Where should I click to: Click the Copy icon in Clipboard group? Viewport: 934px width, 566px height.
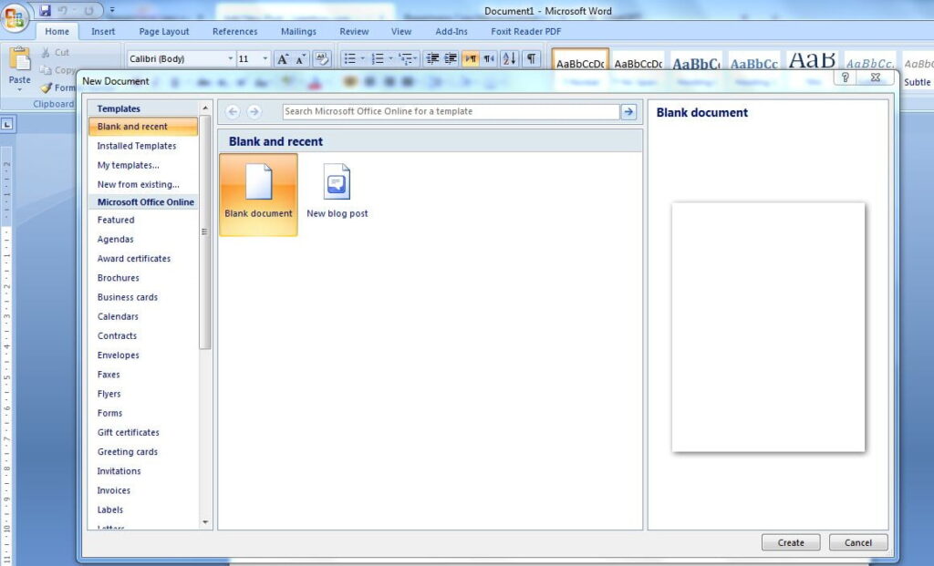46,70
